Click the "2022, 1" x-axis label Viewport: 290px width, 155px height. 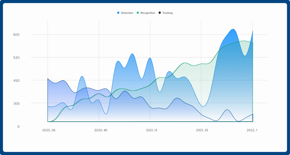(252, 130)
